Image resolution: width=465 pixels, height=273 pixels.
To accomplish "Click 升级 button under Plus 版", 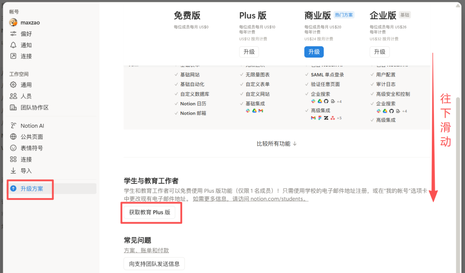I will click(249, 52).
